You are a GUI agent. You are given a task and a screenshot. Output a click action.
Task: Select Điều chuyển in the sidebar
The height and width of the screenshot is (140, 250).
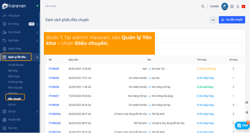15,99
